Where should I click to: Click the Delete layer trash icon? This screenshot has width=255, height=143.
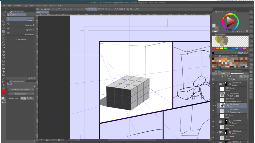247,79
